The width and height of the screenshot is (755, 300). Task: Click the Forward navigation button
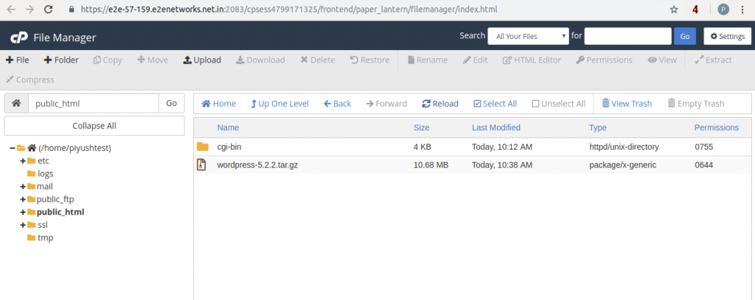[x=386, y=103]
